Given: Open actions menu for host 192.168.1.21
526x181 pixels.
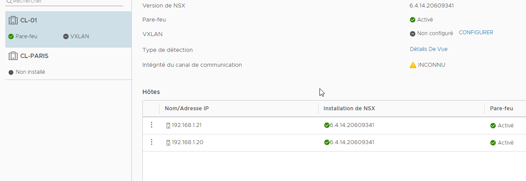Looking at the screenshot, I should tap(151, 125).
